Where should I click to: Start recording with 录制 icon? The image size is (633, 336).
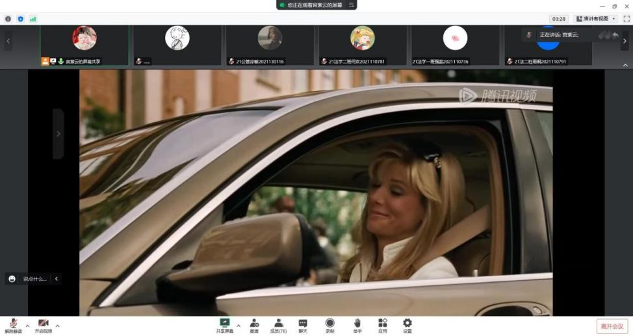click(329, 325)
